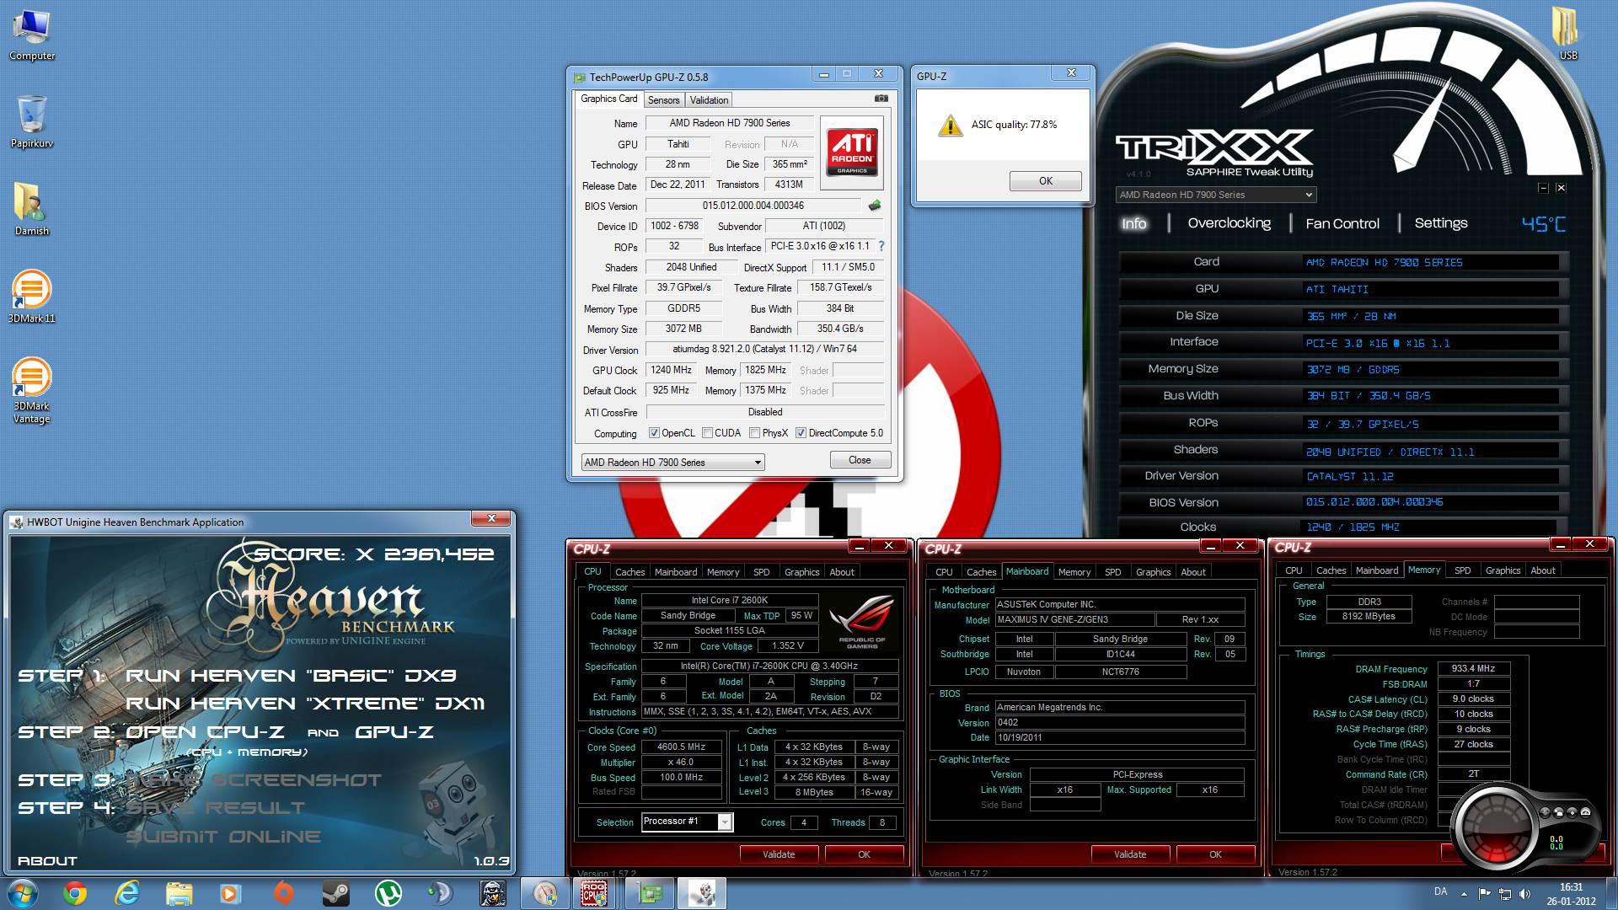
Task: Click the volume icon in system tray
Action: pos(1525,893)
